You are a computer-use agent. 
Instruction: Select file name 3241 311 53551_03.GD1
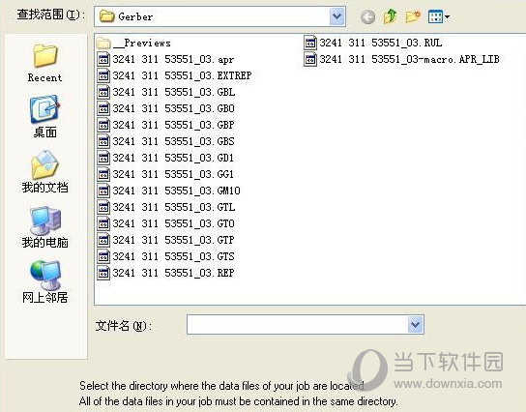click(x=173, y=158)
